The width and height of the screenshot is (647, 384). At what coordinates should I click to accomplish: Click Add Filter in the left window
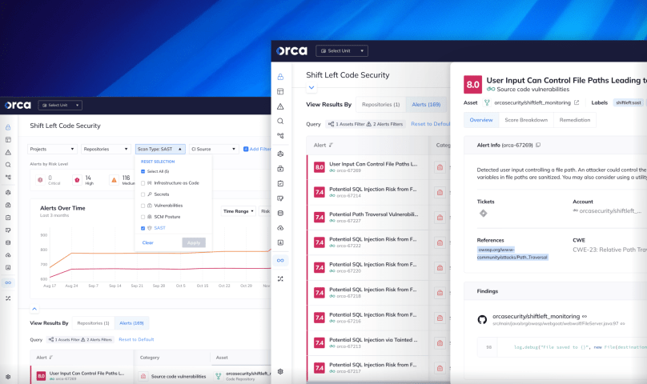coord(257,149)
